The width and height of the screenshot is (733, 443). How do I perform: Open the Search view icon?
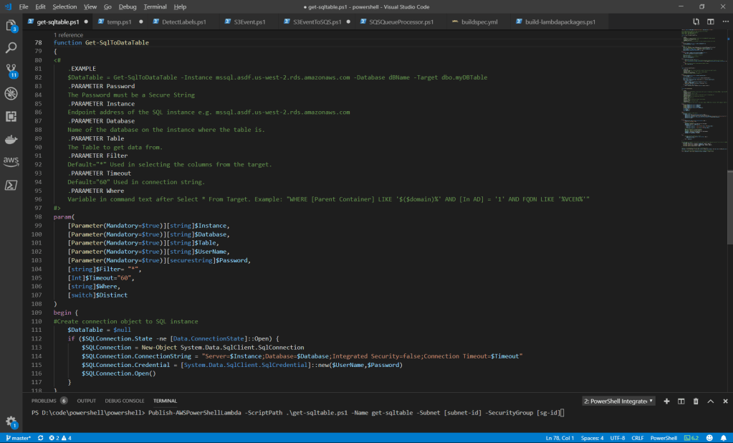pos(11,48)
